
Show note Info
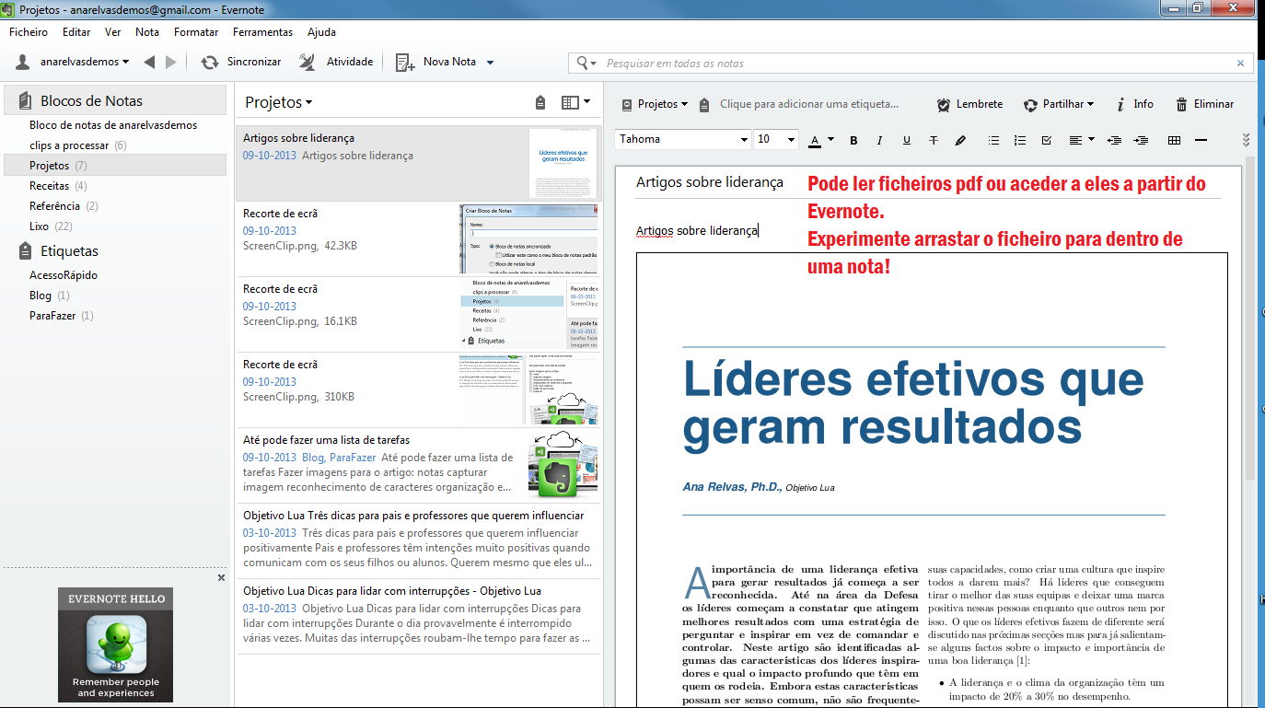(1133, 104)
